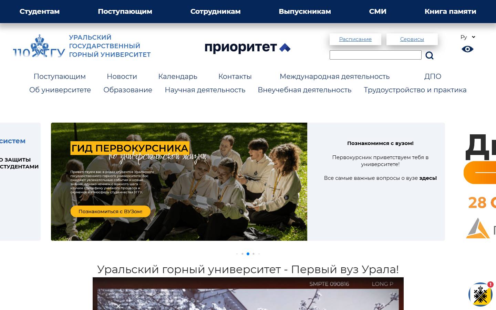Open Выпускникам in the top bar
Image resolution: width=496 pixels, height=310 pixels.
[305, 11]
